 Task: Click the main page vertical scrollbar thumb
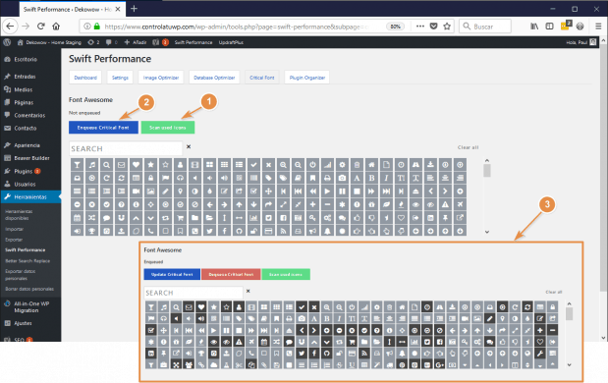[x=603, y=169]
